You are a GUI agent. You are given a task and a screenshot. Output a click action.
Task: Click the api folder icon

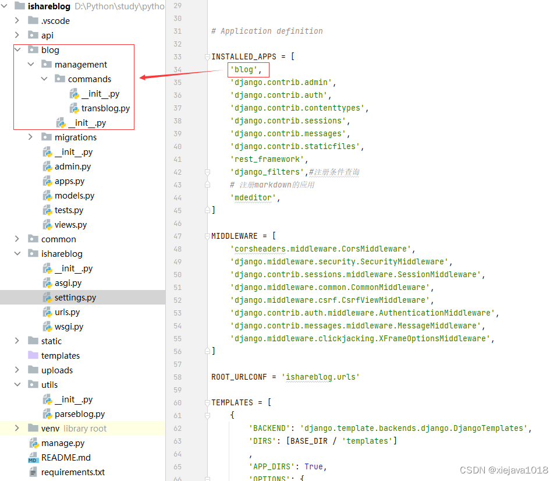(33, 35)
